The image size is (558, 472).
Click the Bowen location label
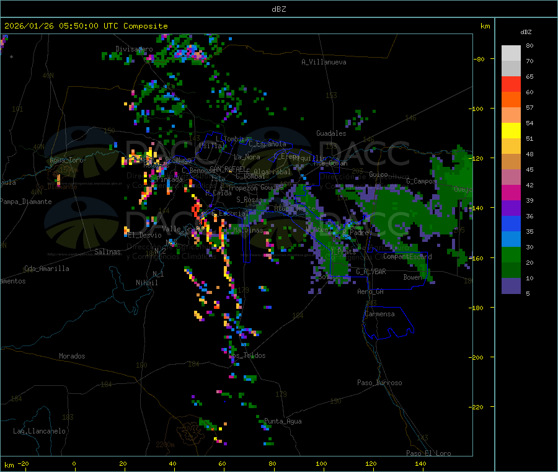(412, 277)
